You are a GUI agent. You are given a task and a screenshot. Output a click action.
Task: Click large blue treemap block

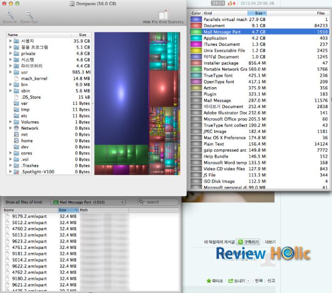122,89
